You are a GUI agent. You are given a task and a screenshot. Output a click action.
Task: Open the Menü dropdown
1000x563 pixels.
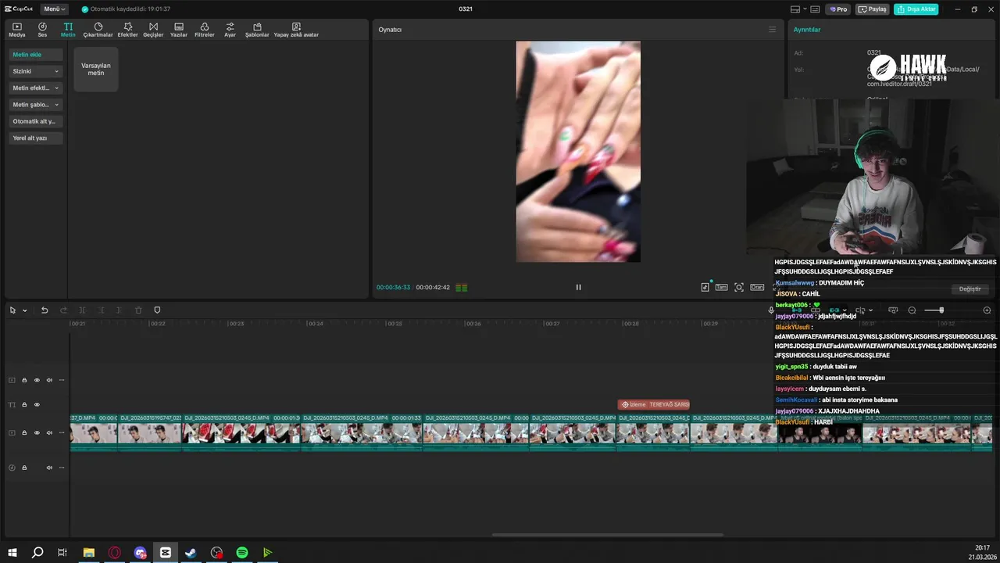click(x=54, y=9)
